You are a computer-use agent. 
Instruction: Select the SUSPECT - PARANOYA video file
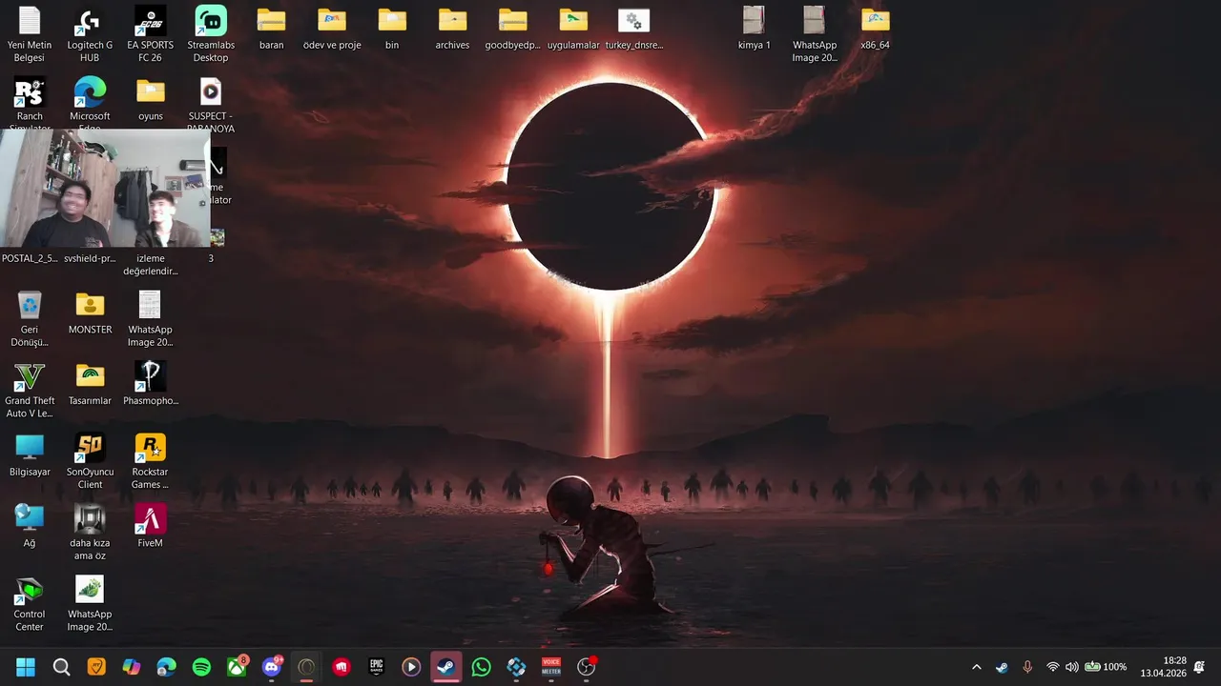(x=211, y=104)
